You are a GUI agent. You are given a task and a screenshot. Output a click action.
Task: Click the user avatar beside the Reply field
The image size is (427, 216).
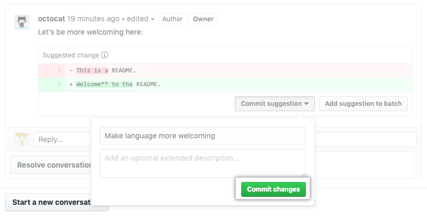(x=22, y=139)
